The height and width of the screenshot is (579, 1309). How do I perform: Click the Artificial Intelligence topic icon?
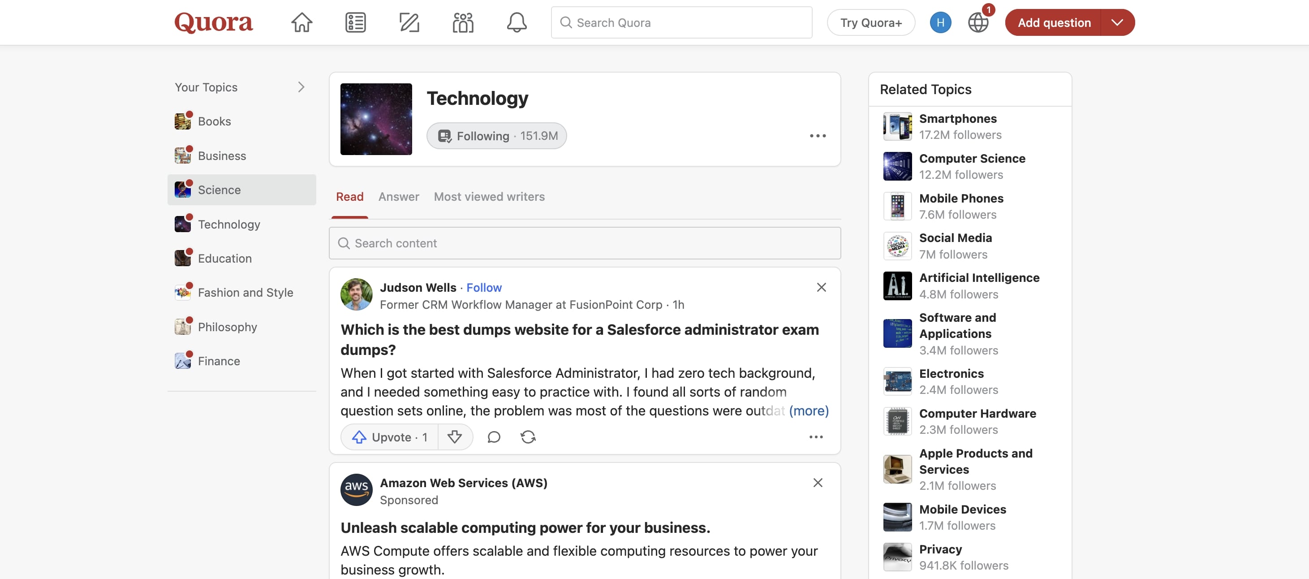point(897,285)
